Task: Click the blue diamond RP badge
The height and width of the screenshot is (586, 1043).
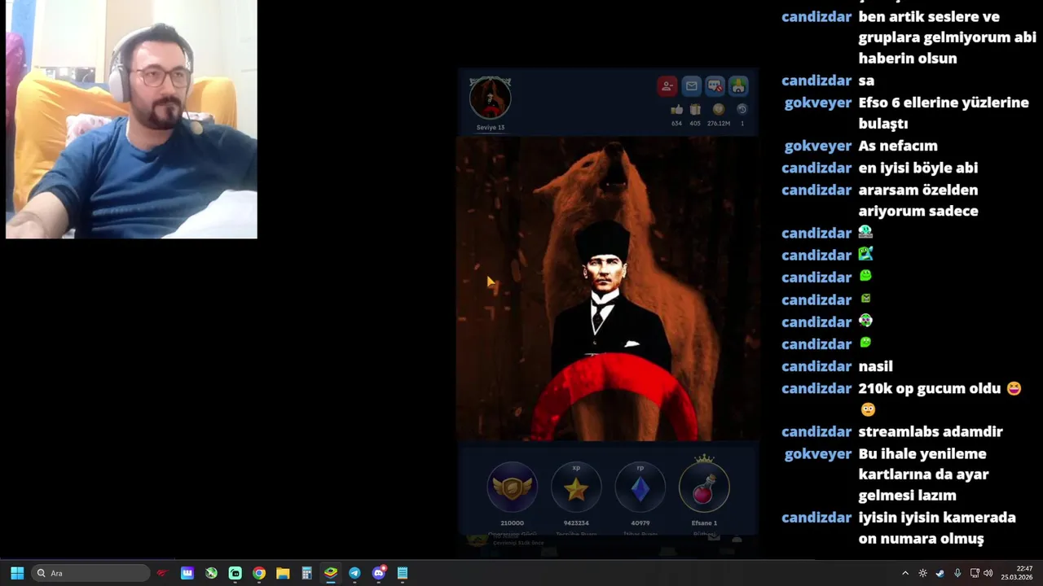Action: pyautogui.click(x=640, y=488)
